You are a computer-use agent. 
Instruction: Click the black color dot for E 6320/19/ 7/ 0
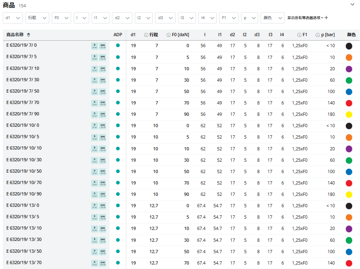pyautogui.click(x=349, y=46)
